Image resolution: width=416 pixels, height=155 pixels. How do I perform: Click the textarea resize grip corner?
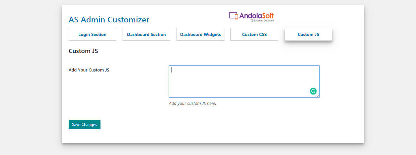coord(317,95)
